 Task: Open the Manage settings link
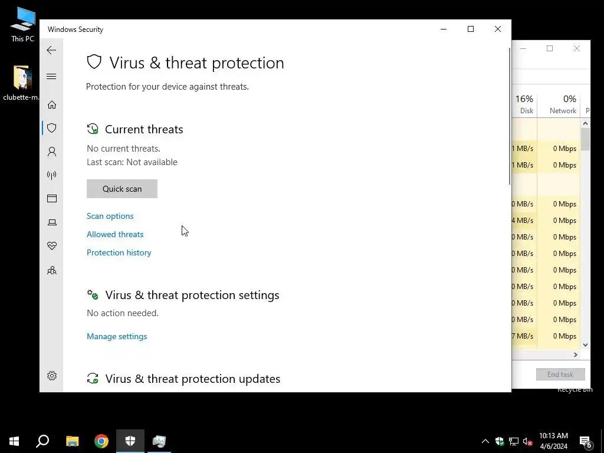(117, 336)
